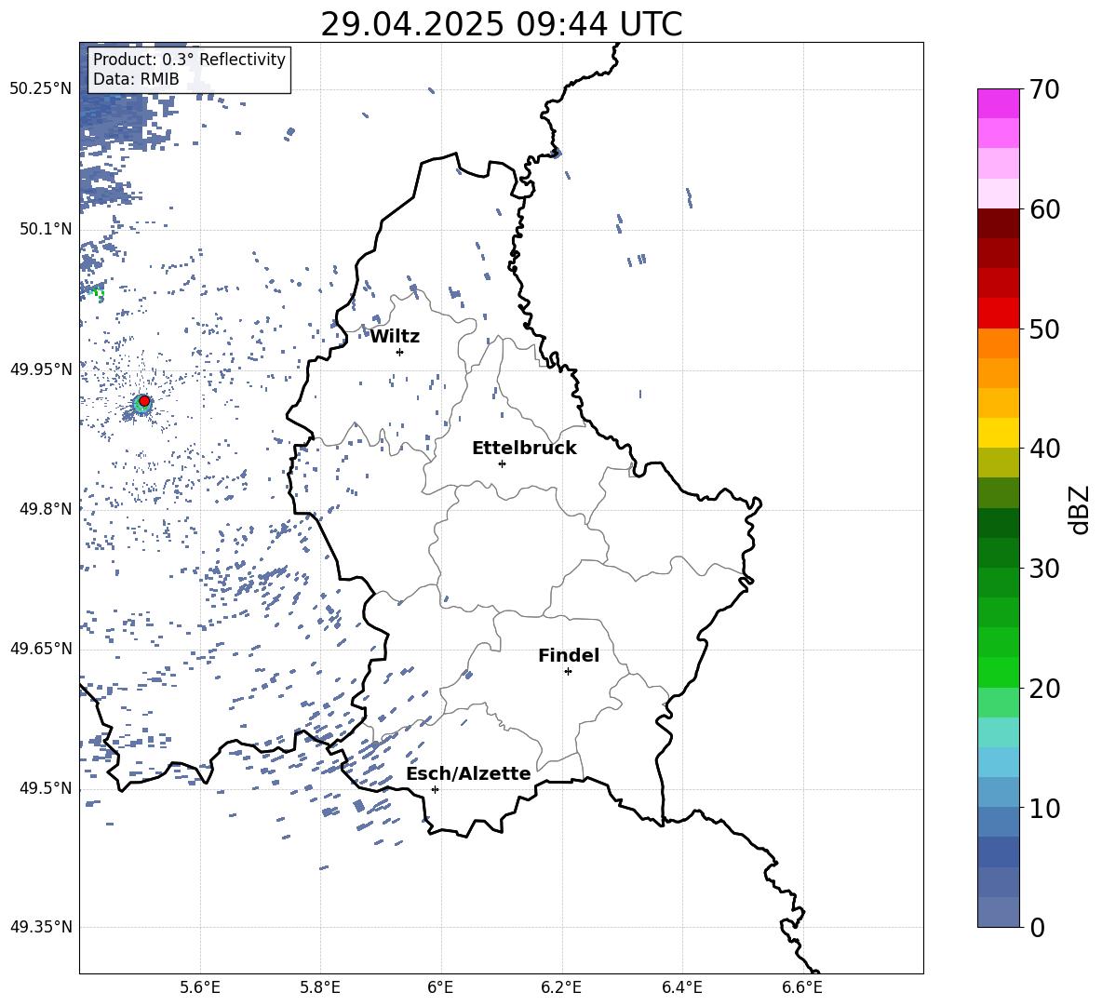Click the 6.6°E longitude label
Screen dimensions: 1102x1006
pos(802,987)
